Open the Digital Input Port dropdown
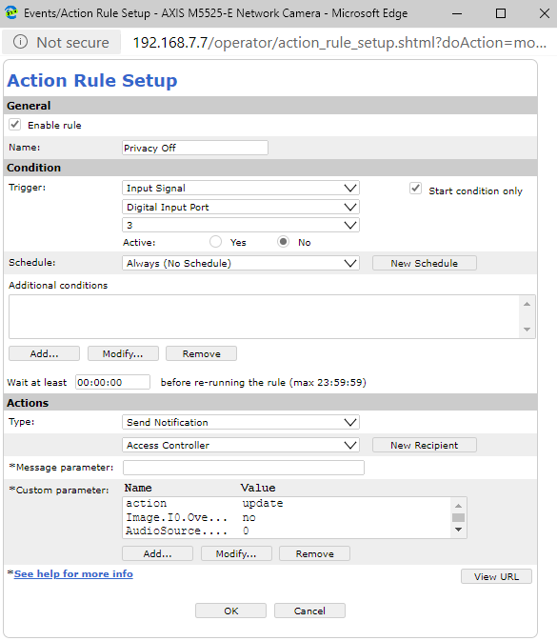Screen dimensions: 557x641 [x=241, y=207]
